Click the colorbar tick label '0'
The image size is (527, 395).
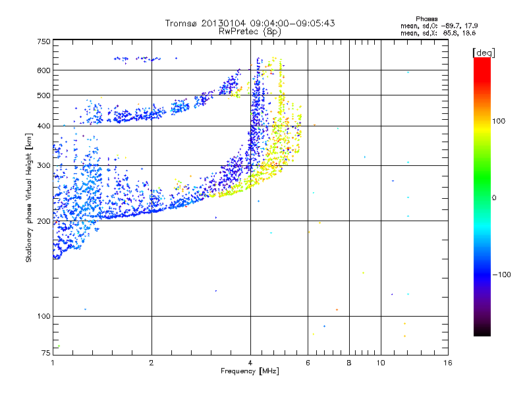[x=494, y=197]
